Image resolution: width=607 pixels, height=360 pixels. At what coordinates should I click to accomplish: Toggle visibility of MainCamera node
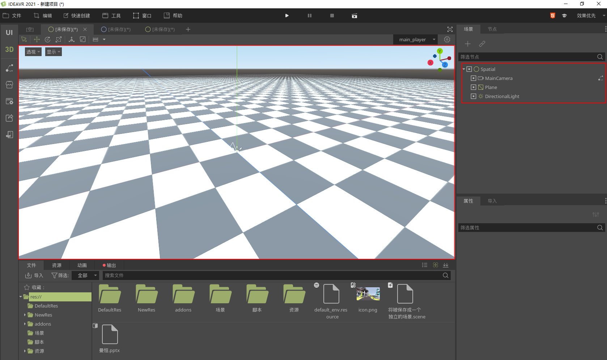click(474, 78)
